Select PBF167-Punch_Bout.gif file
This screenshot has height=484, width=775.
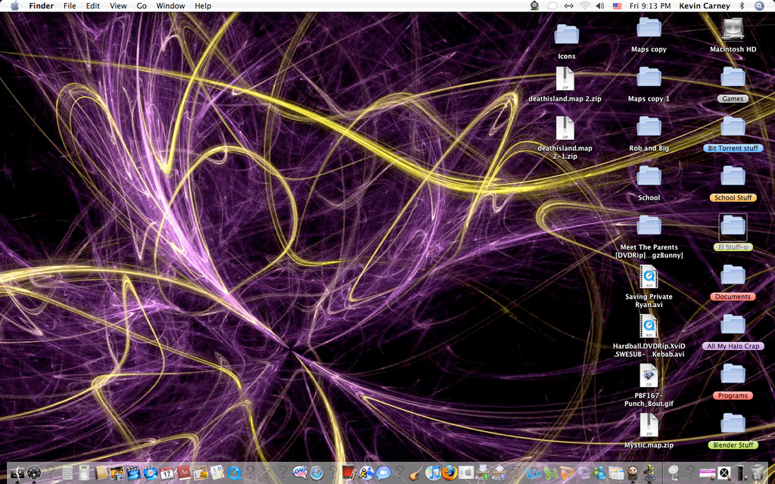coord(649,375)
